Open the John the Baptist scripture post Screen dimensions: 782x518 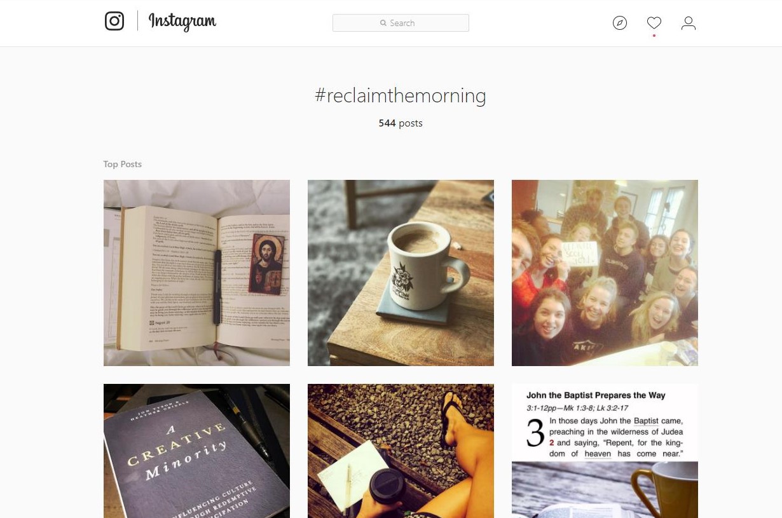point(605,451)
